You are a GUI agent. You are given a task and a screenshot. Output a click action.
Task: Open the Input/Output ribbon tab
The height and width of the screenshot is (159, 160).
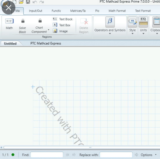[x=36, y=11]
